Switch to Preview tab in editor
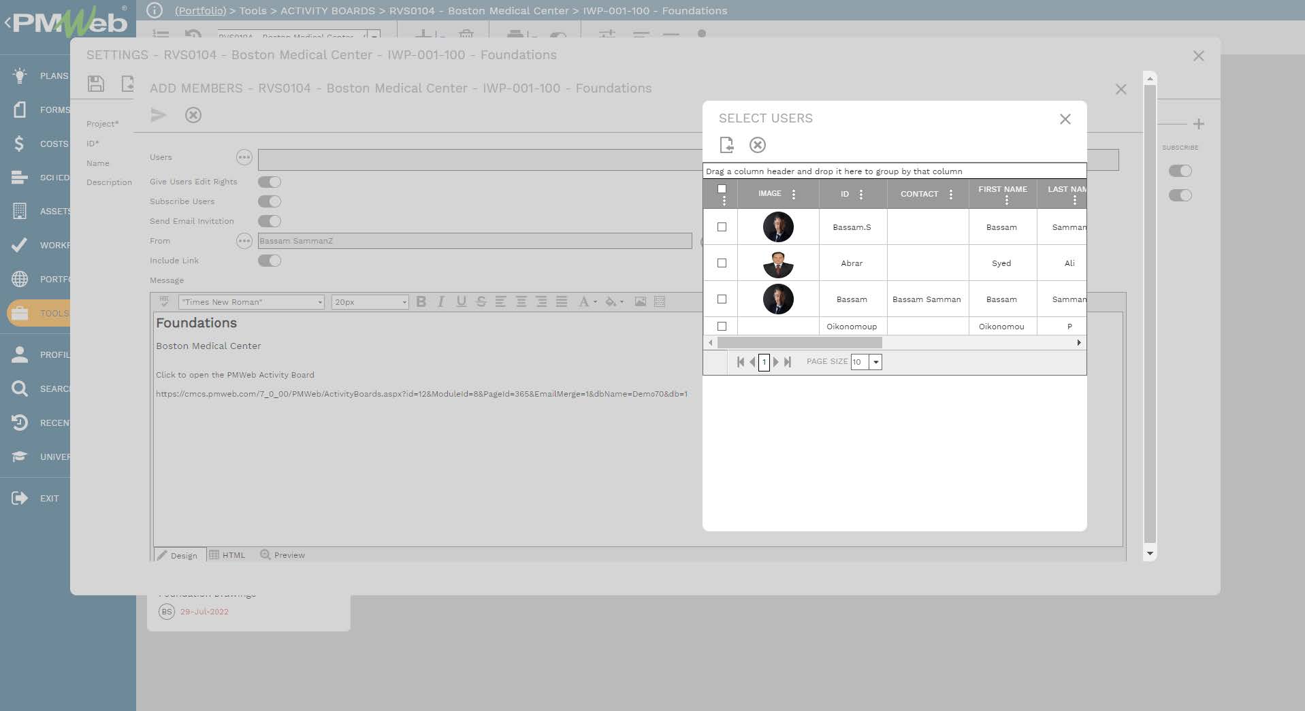 point(283,555)
